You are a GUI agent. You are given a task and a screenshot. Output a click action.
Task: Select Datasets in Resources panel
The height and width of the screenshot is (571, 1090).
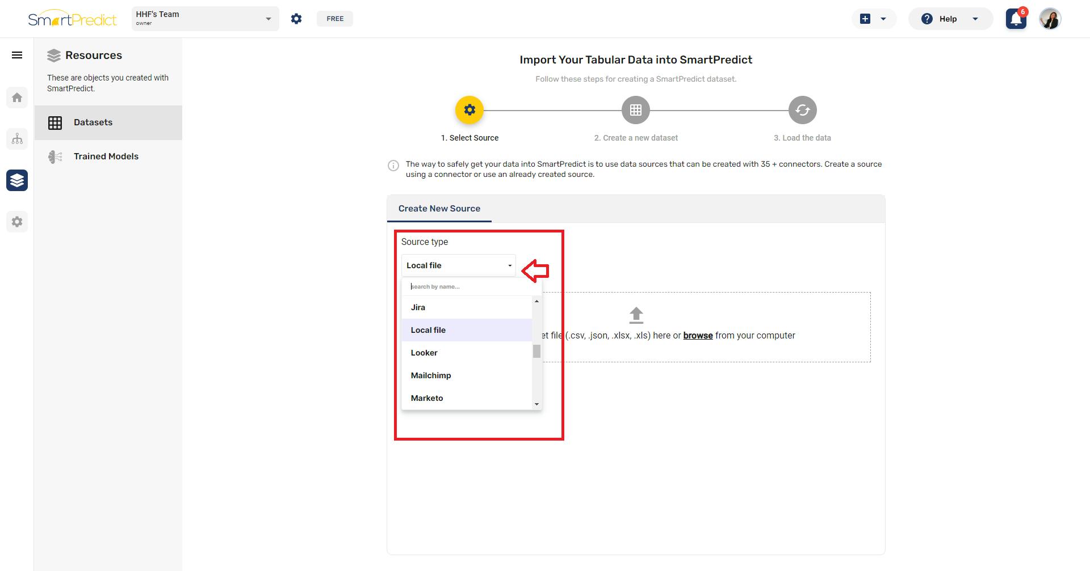pos(108,122)
